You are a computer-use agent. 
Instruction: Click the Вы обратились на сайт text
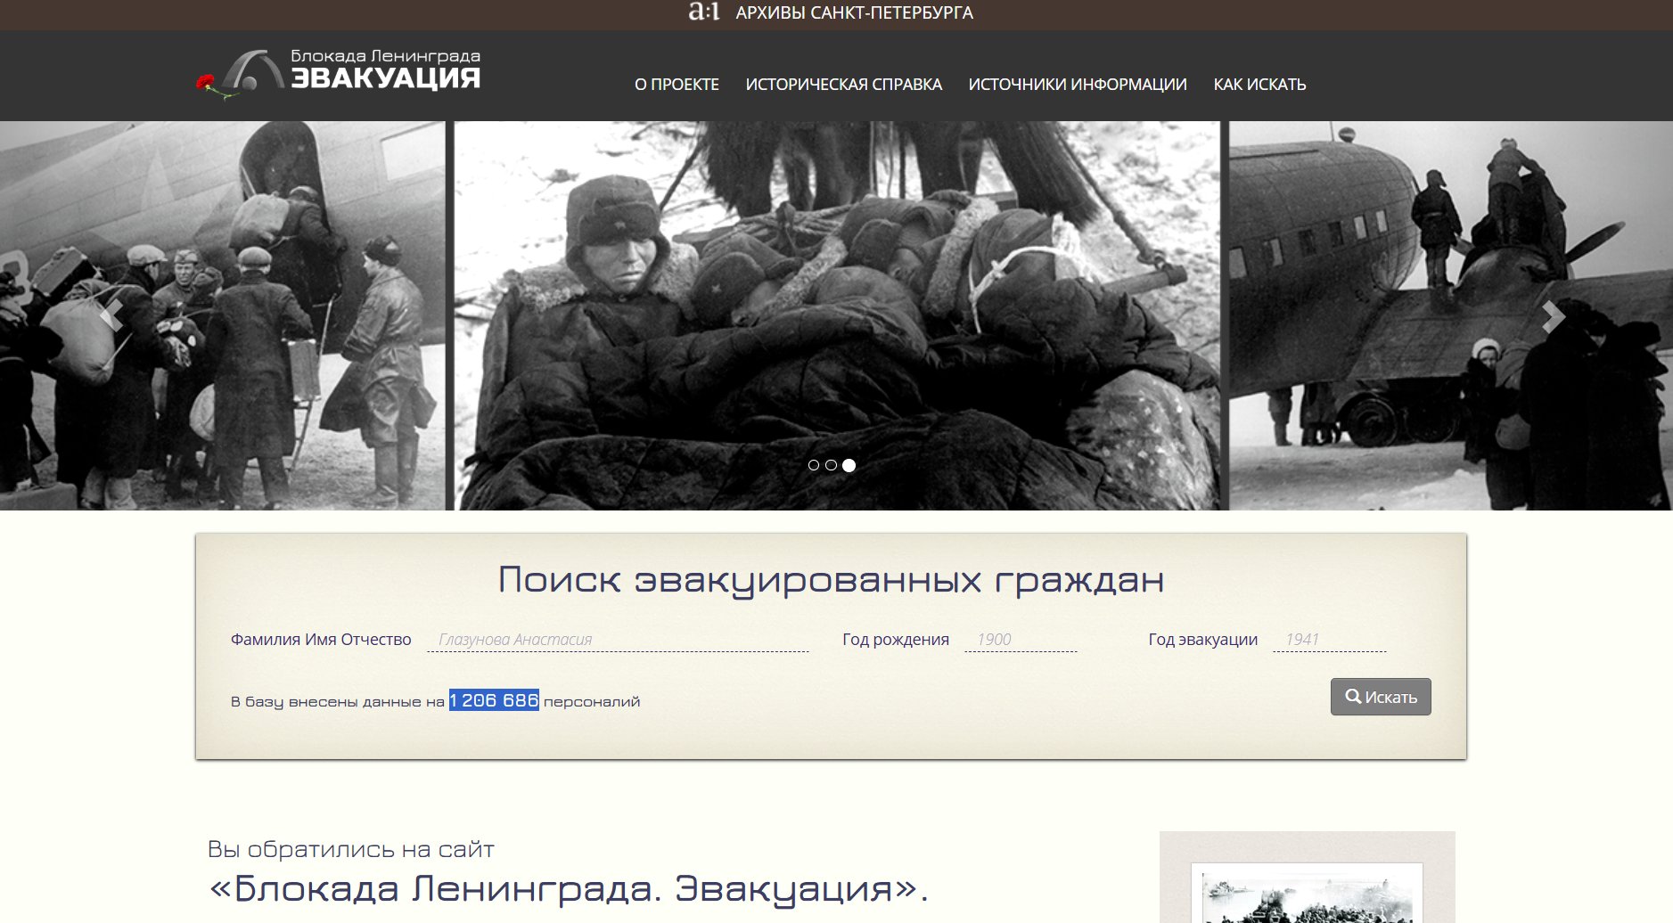[x=351, y=849]
